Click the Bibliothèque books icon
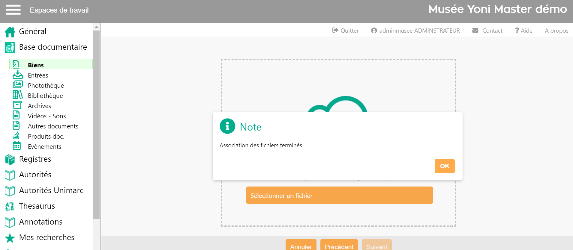Screen dimensions: 573x250 pyautogui.click(x=17, y=95)
